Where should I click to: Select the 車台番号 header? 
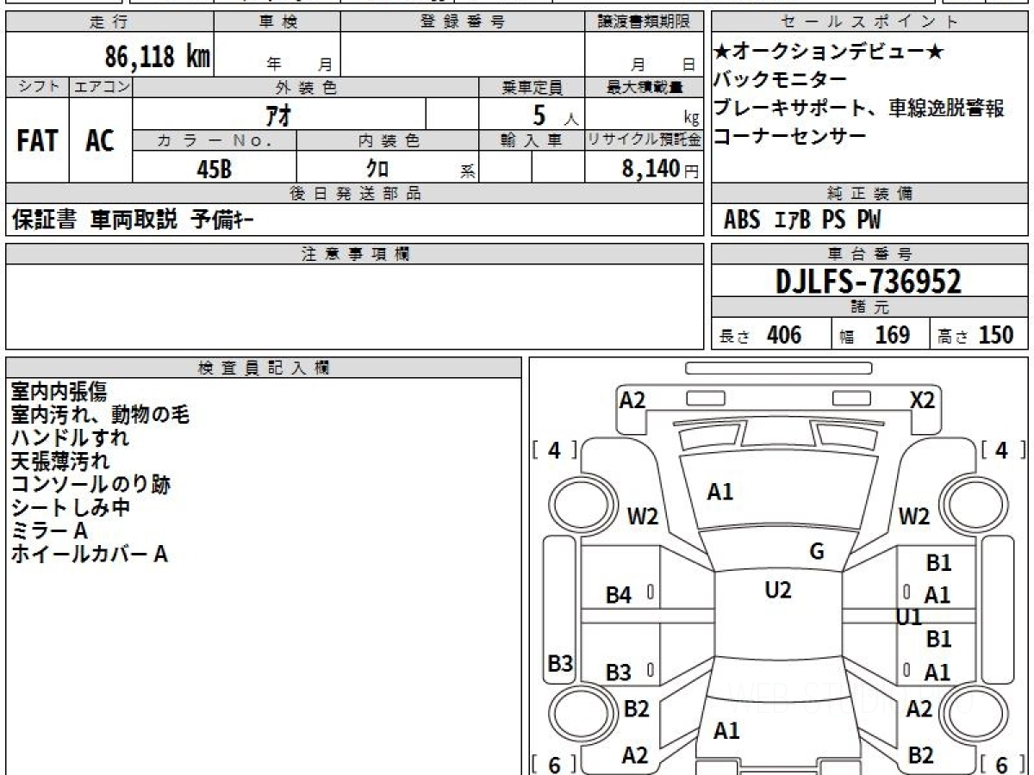coord(869,254)
